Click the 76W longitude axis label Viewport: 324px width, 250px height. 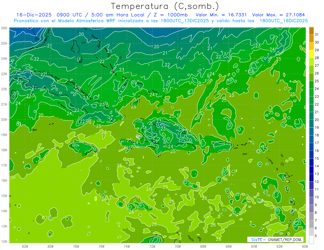101,246
